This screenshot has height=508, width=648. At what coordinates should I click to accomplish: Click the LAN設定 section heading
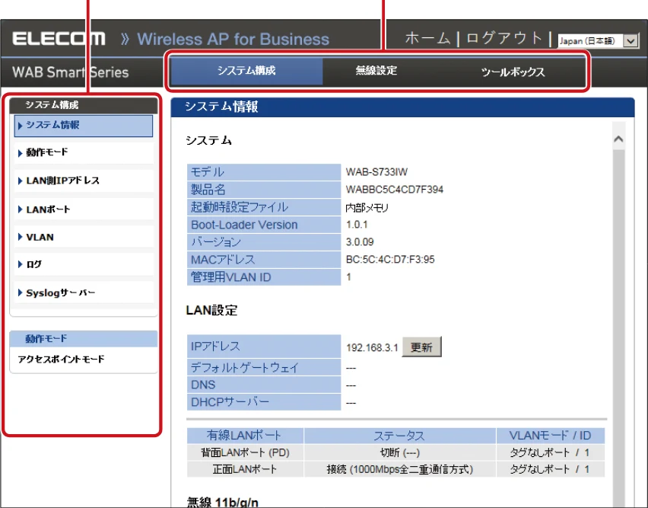click(211, 310)
